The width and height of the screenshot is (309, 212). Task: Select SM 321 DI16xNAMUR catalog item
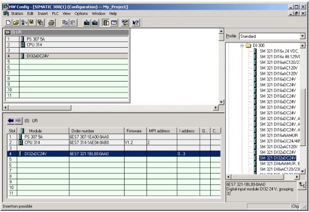click(x=279, y=136)
